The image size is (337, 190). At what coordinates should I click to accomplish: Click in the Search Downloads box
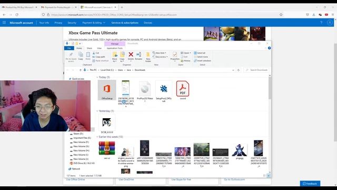pos(256,70)
